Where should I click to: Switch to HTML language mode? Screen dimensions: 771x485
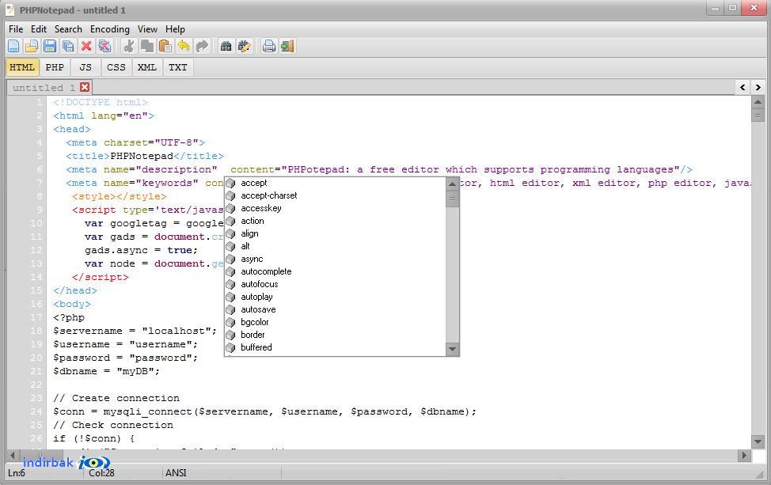[x=22, y=67]
